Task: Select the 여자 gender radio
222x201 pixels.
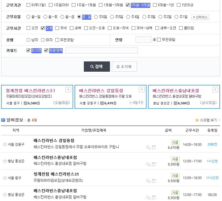Action: point(43,40)
